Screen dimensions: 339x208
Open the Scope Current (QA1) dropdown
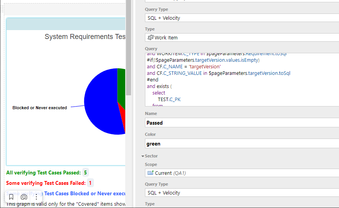(x=242, y=173)
